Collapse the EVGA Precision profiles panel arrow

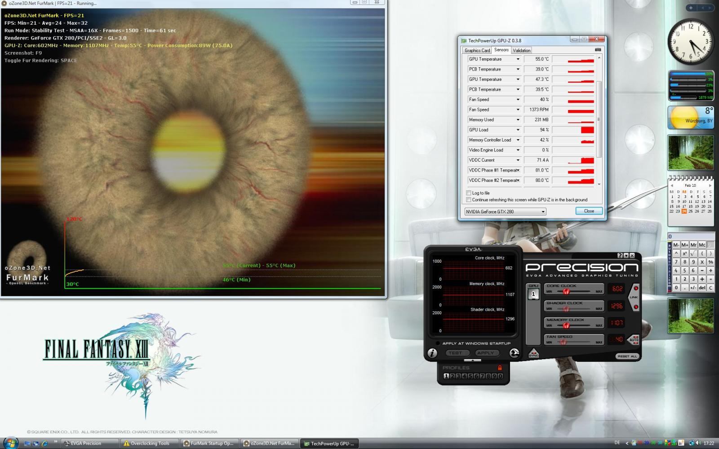[473, 361]
